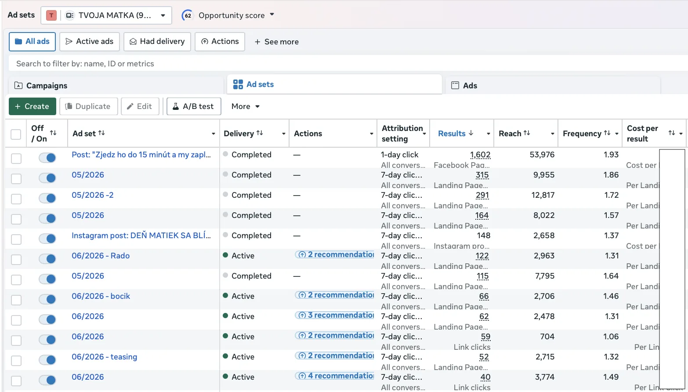The height and width of the screenshot is (392, 688).
Task: Click the Active ads play icon
Action: point(69,41)
